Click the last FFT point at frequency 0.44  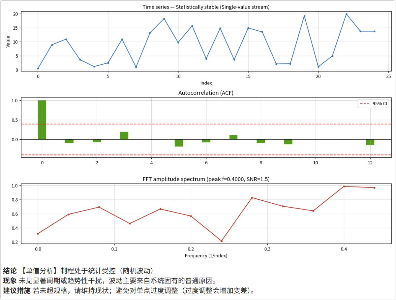tap(374, 188)
